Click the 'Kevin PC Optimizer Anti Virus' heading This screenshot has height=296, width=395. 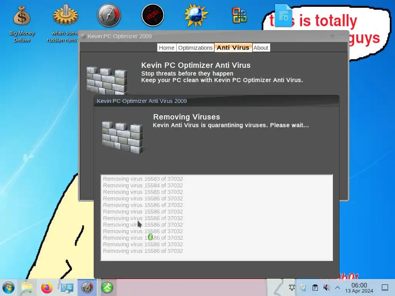(x=196, y=65)
